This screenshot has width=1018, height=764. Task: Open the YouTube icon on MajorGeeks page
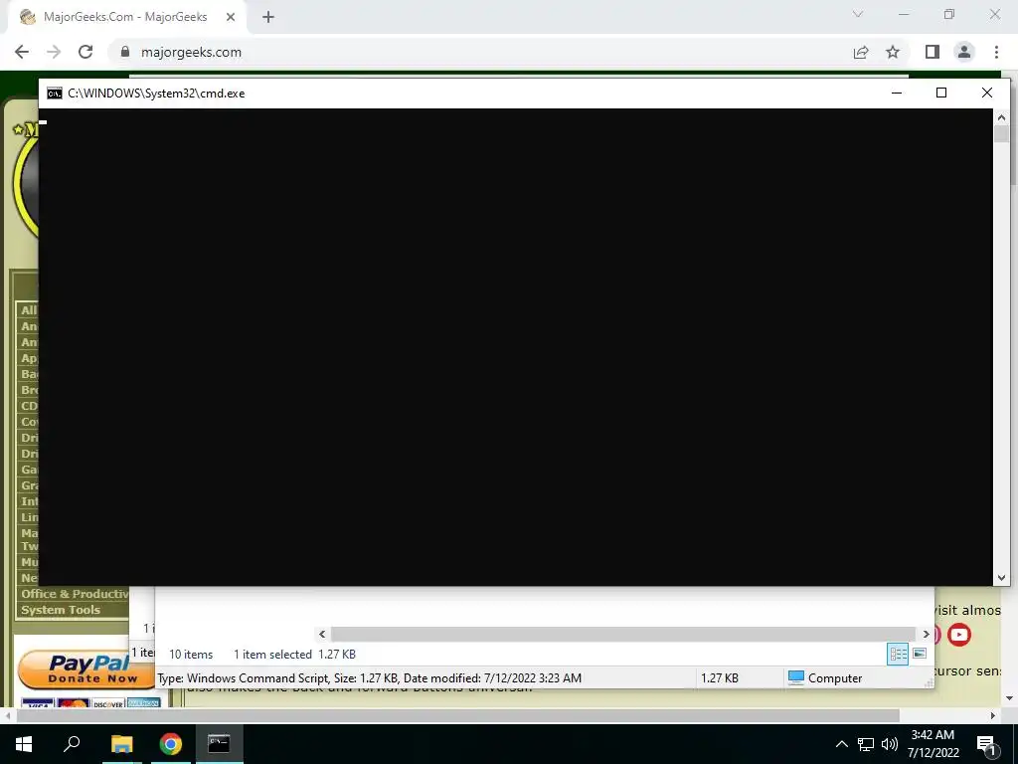[959, 635]
